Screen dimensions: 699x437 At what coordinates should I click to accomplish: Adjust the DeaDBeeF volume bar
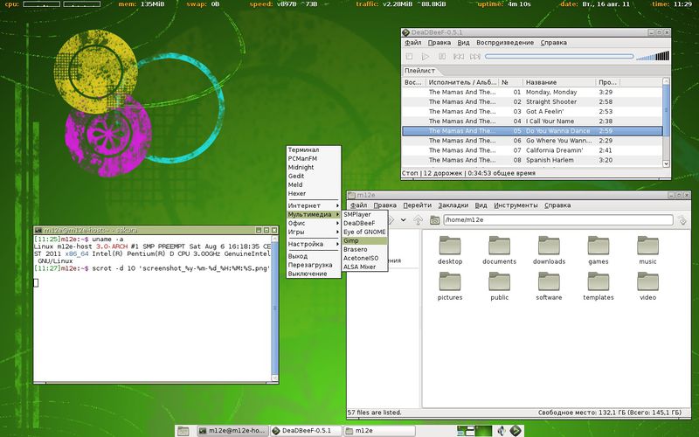click(x=652, y=57)
